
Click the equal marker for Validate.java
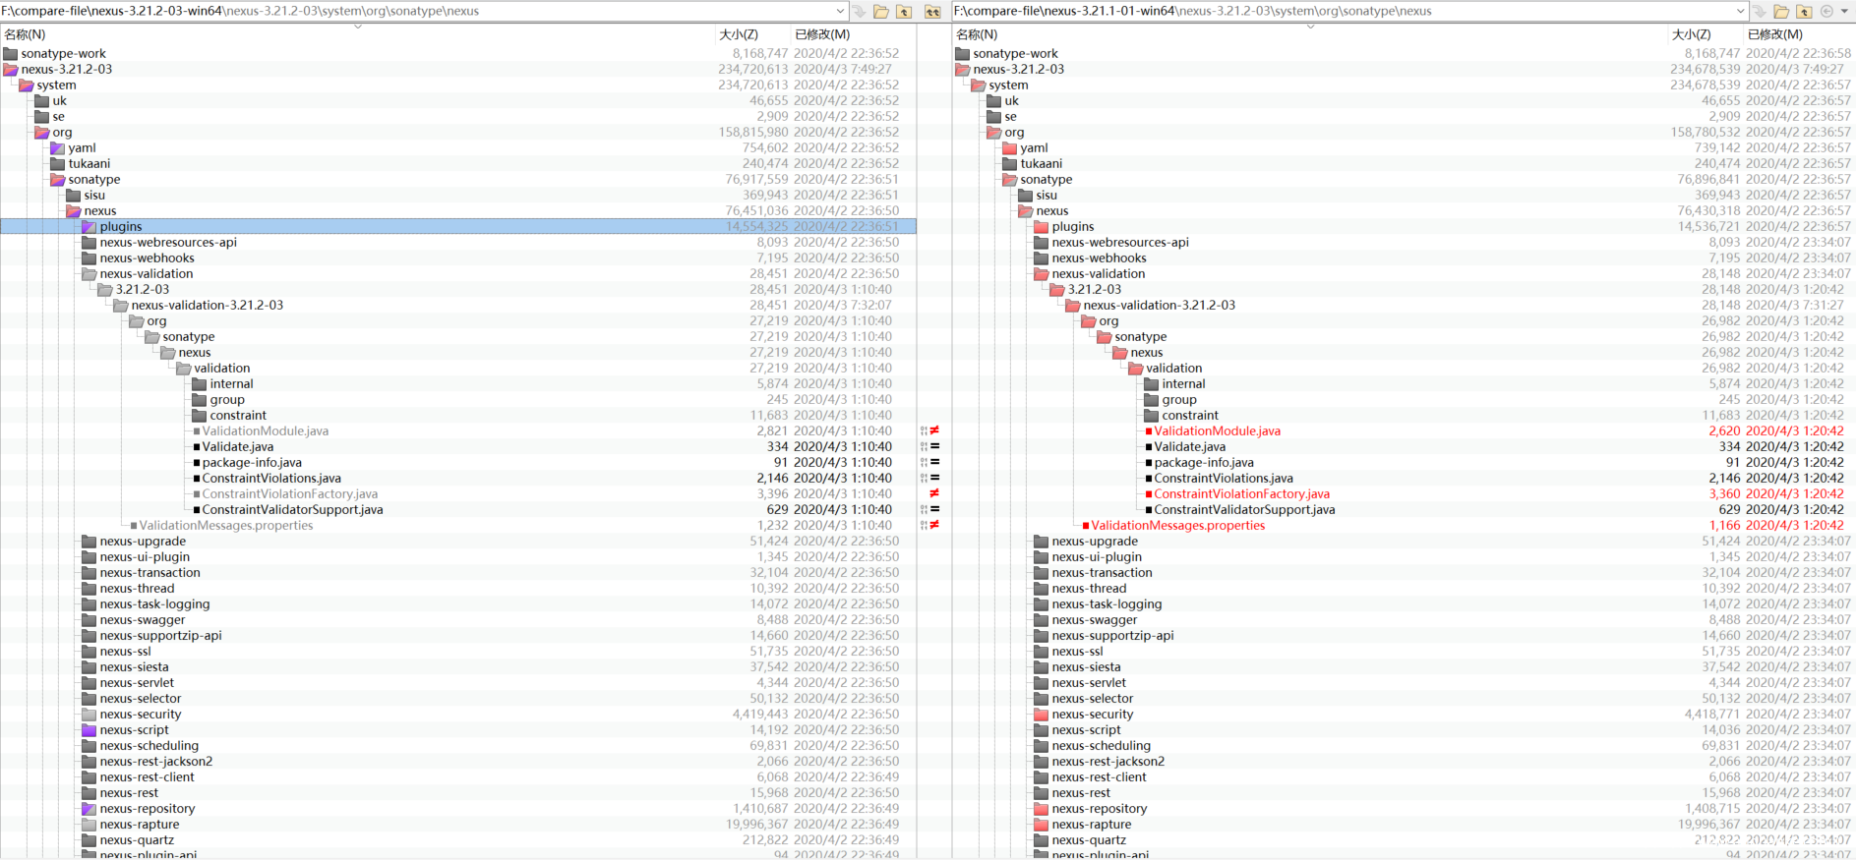coord(934,446)
